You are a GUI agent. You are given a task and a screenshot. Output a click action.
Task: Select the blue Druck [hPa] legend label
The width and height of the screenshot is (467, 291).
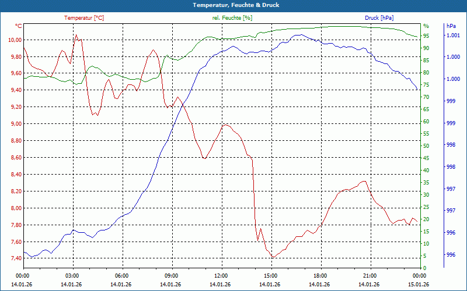pyautogui.click(x=379, y=18)
